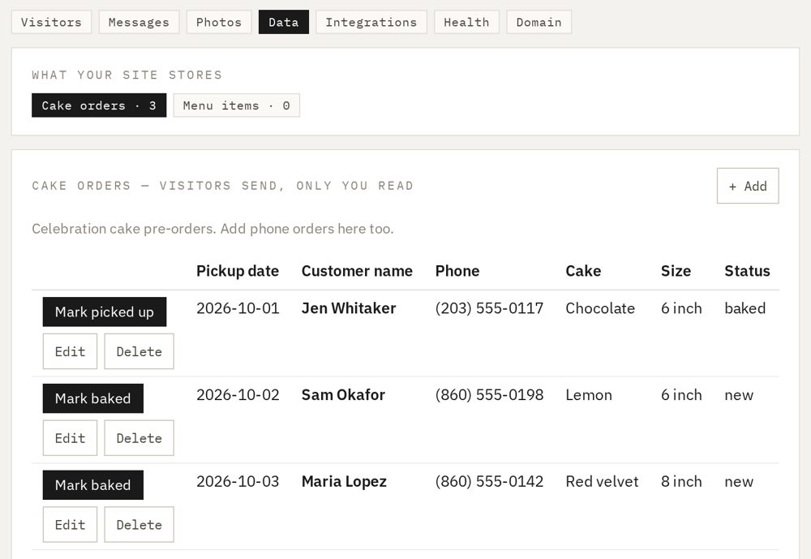Open the Domain tab
Image resolution: width=811 pixels, height=559 pixels.
pyautogui.click(x=539, y=22)
